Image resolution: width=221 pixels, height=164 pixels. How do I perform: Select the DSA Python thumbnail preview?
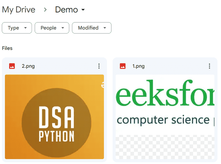pos(54,117)
